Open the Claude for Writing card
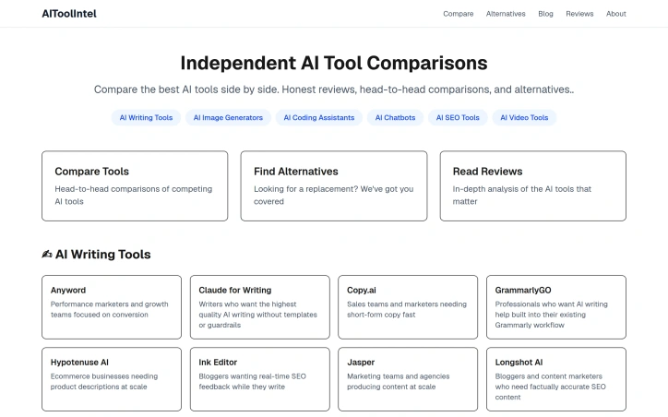Viewport: 668px width, 417px height. pos(260,307)
